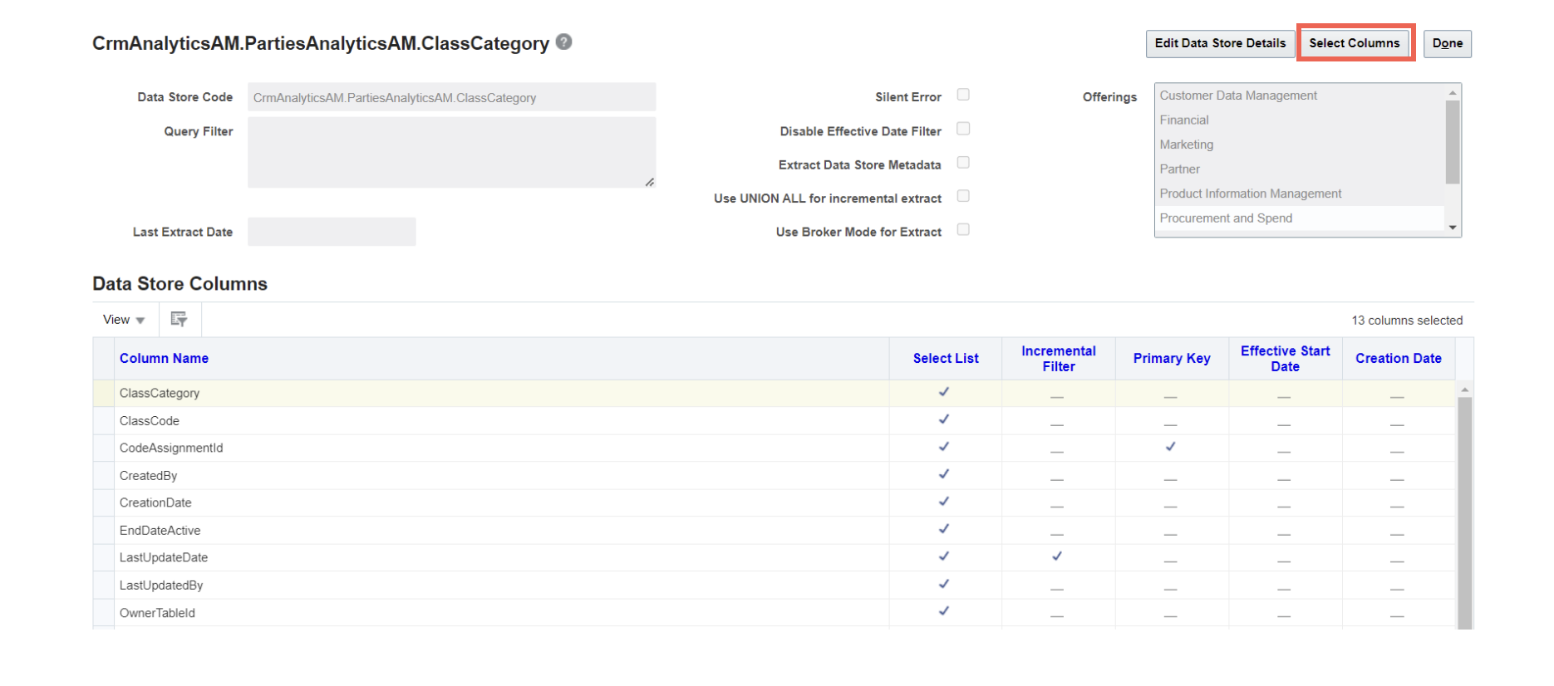Toggle Use UNION ALL for incremental extract

point(963,196)
